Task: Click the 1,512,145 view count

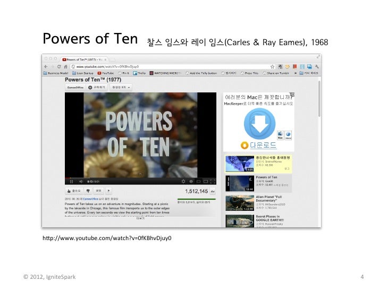Action: tap(197, 191)
